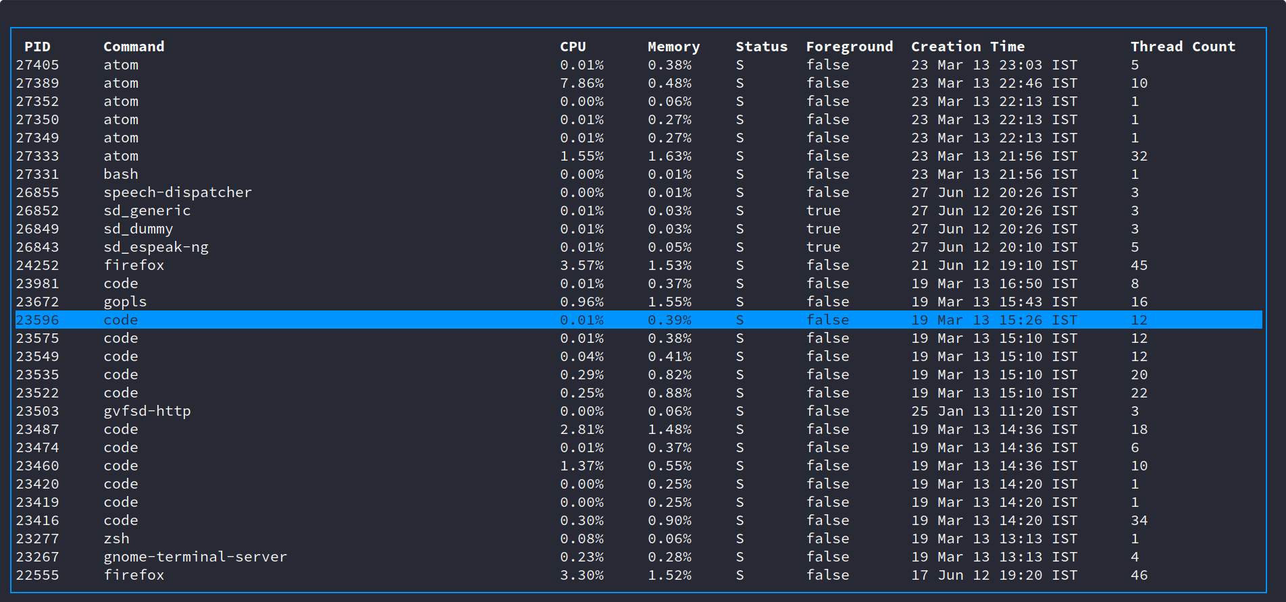1286x602 pixels.
Task: Click highlighted code row PID 23596
Action: [639, 320]
